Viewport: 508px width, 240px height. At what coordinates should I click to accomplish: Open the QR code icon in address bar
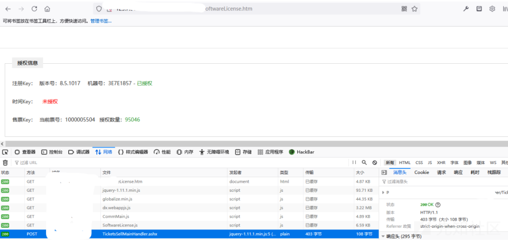[x=404, y=9]
